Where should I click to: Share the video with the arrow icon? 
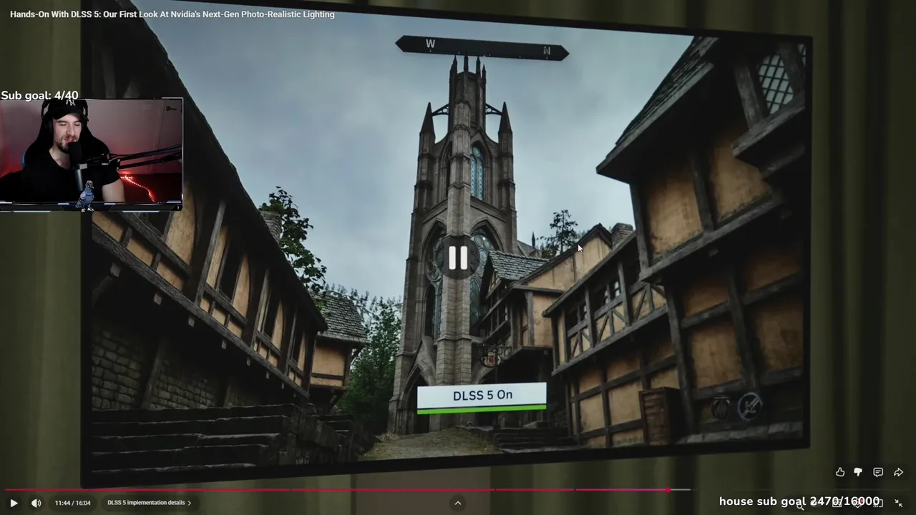coord(898,472)
